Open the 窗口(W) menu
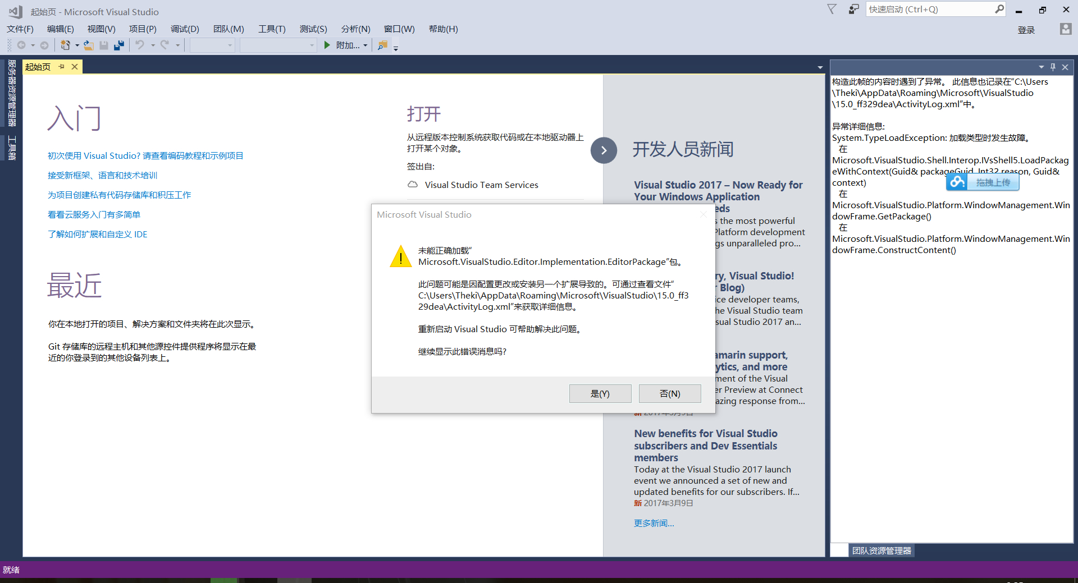This screenshot has width=1078, height=583. (399, 29)
